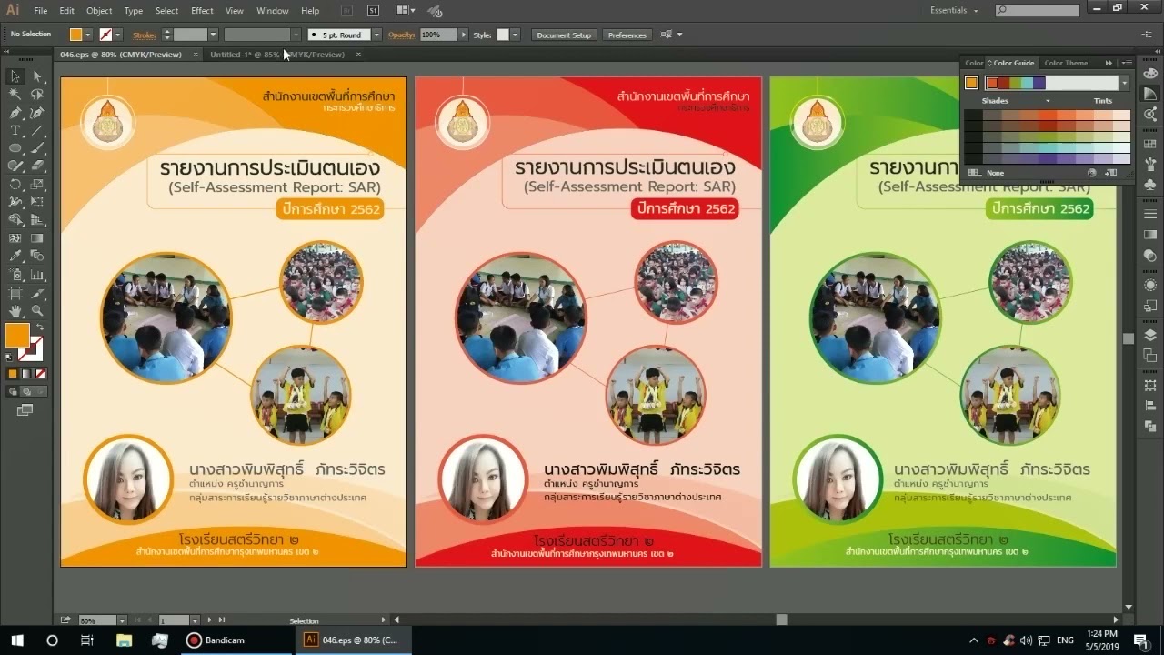Open the stroke weight dropdown
The height and width of the screenshot is (655, 1164).
click(213, 35)
